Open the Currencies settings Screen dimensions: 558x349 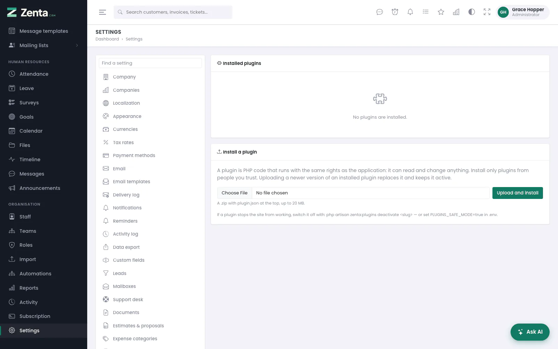[150, 129]
